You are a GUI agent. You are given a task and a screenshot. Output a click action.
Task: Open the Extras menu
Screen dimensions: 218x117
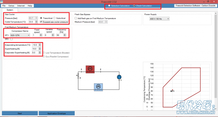11,6
